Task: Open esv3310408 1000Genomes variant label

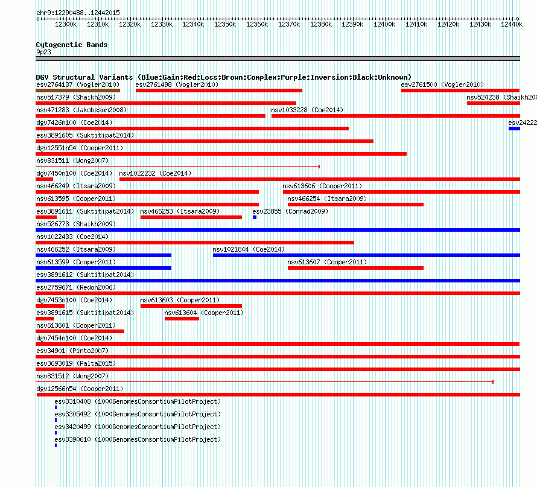Action: [138, 401]
